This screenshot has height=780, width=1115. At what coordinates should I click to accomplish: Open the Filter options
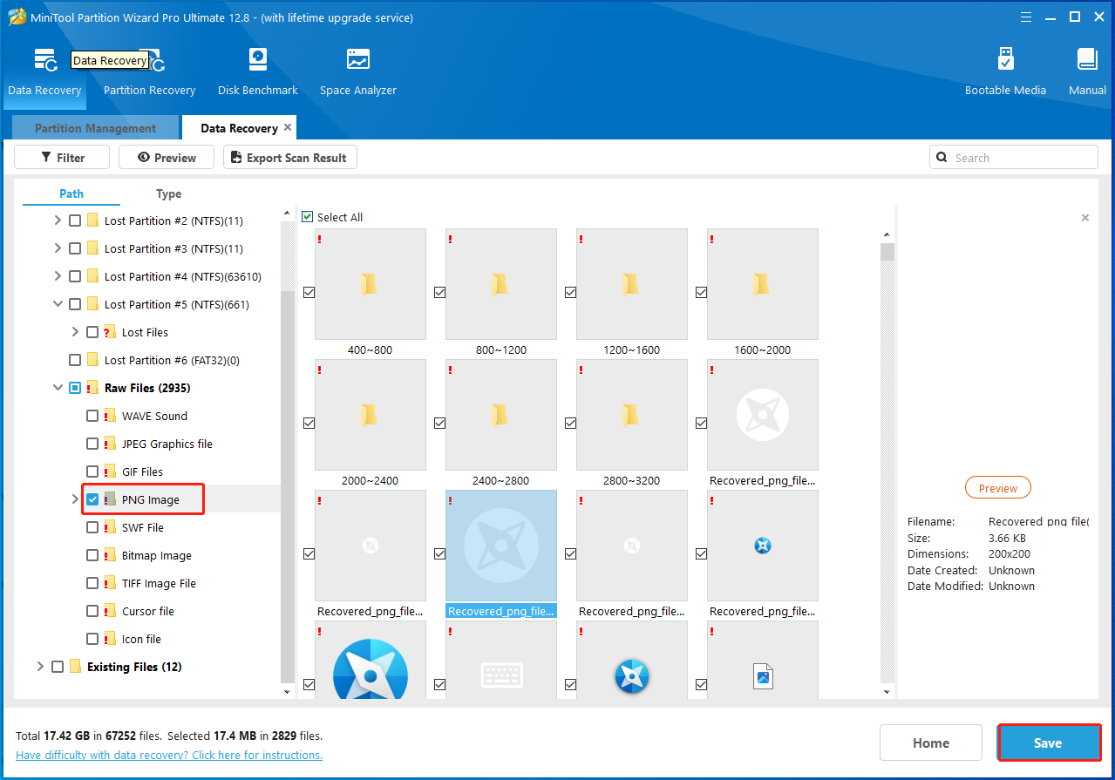click(62, 158)
